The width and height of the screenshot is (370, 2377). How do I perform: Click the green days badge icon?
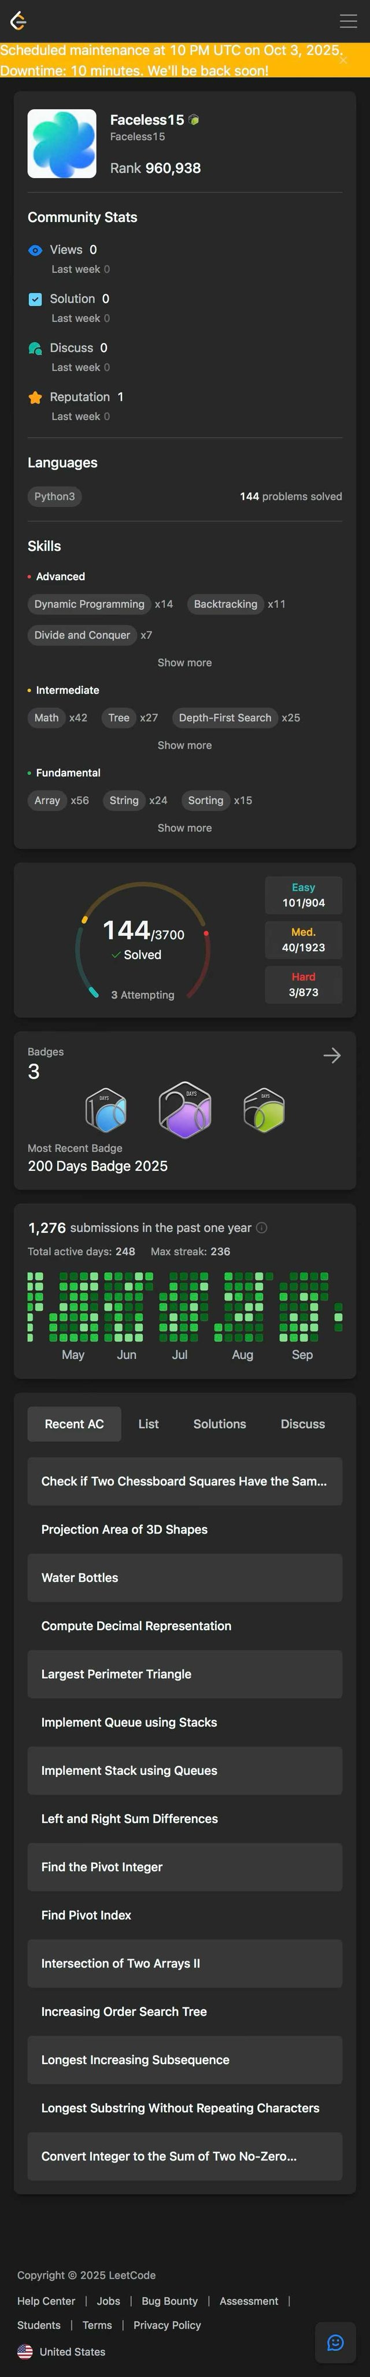coord(264,1109)
